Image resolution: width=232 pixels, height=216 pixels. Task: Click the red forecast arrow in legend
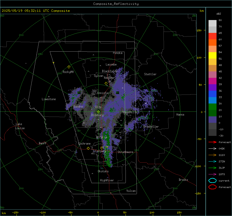[212, 142]
